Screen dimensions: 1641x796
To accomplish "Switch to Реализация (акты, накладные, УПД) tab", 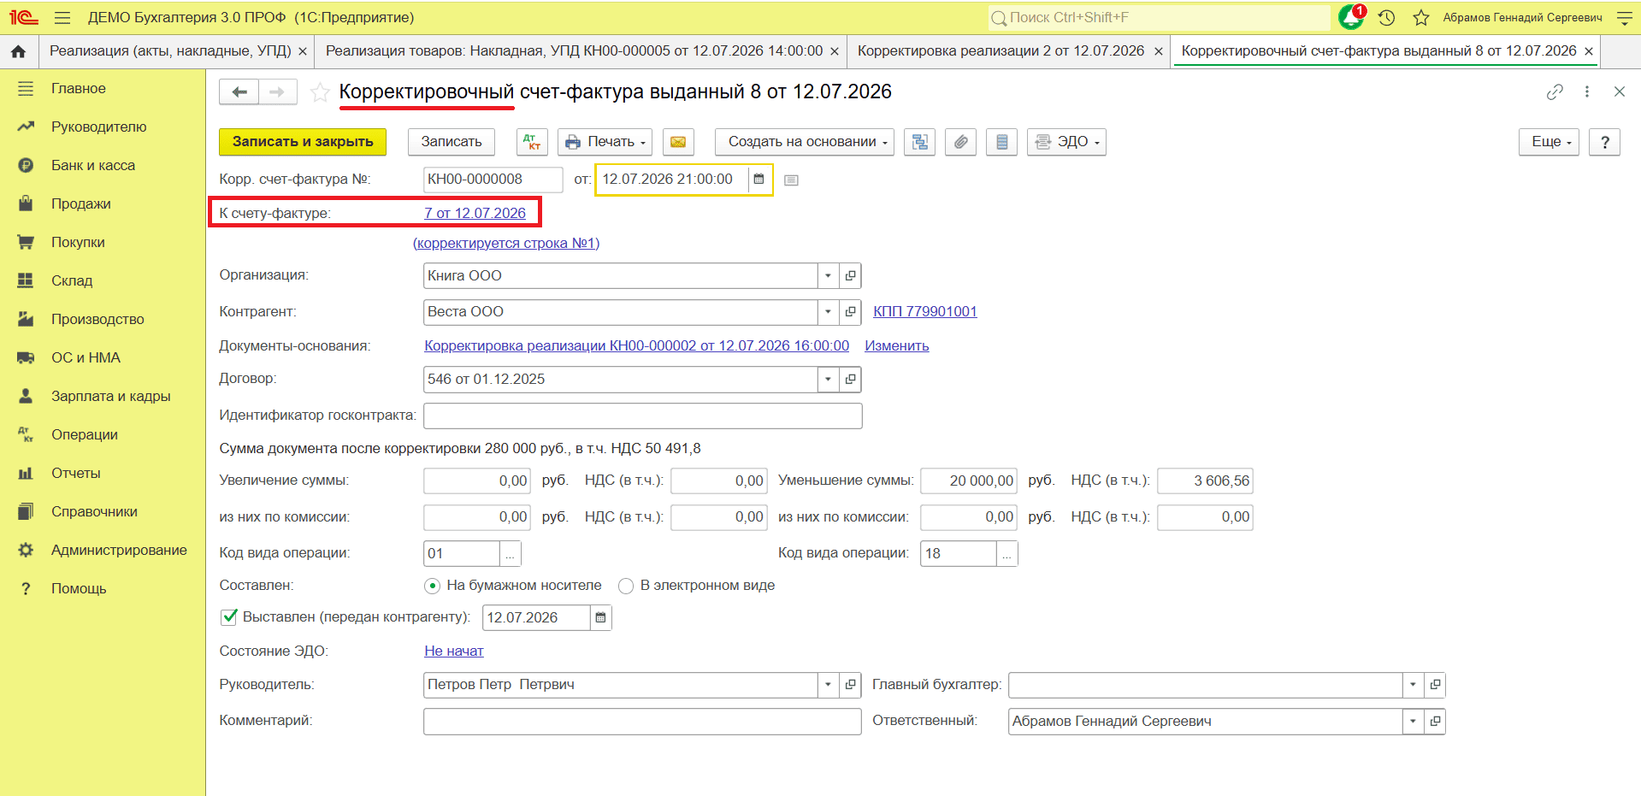I will [170, 51].
